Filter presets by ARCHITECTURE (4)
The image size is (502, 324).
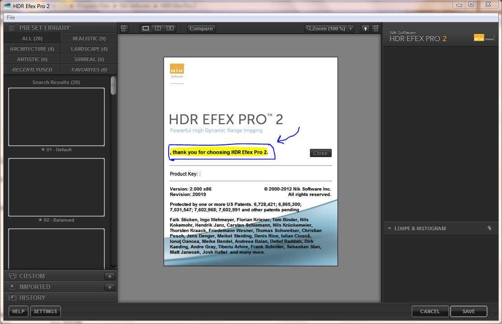click(x=32, y=49)
